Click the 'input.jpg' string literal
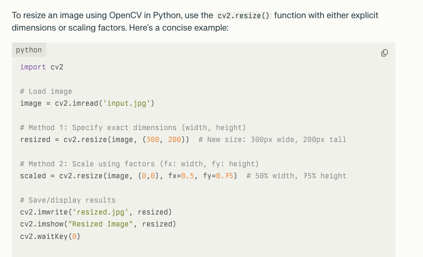The height and width of the screenshot is (257, 423). click(x=126, y=103)
